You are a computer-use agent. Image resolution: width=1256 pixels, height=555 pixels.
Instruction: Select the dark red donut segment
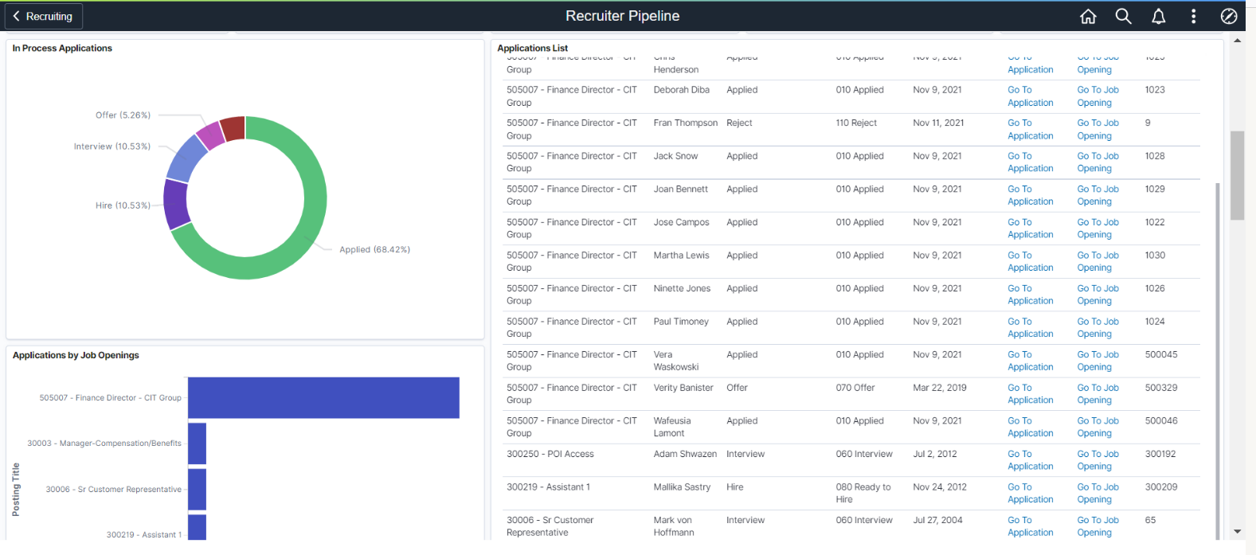[x=233, y=128]
